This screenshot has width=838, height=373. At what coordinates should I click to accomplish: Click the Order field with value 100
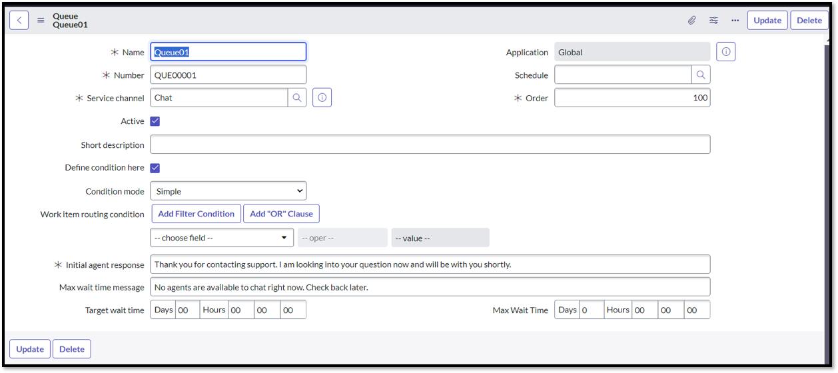632,97
